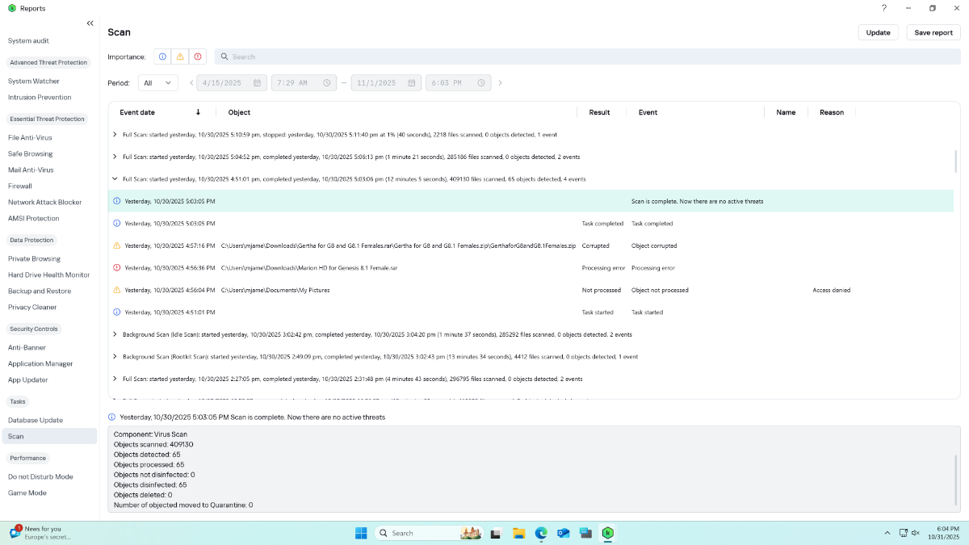Click the details pane vertical scrollbar

click(x=957, y=479)
